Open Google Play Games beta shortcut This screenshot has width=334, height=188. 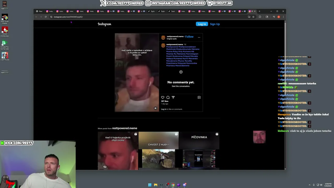[5, 45]
